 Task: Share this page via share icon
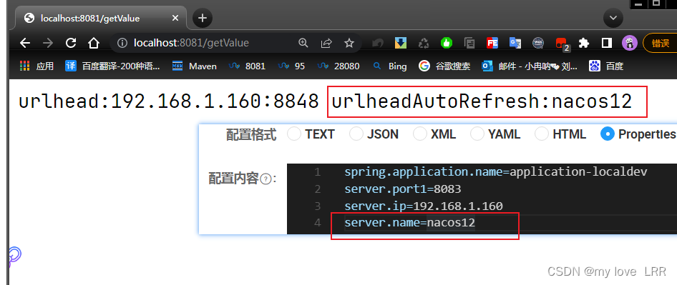[326, 43]
